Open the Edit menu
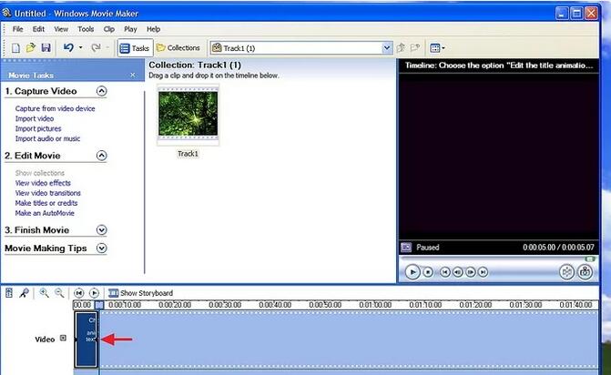The image size is (611, 375). pyautogui.click(x=38, y=29)
